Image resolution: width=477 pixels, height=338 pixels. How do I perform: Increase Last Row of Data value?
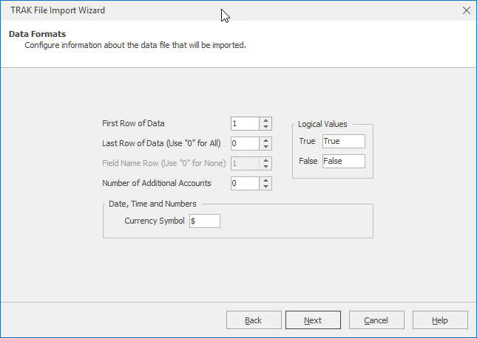266,140
